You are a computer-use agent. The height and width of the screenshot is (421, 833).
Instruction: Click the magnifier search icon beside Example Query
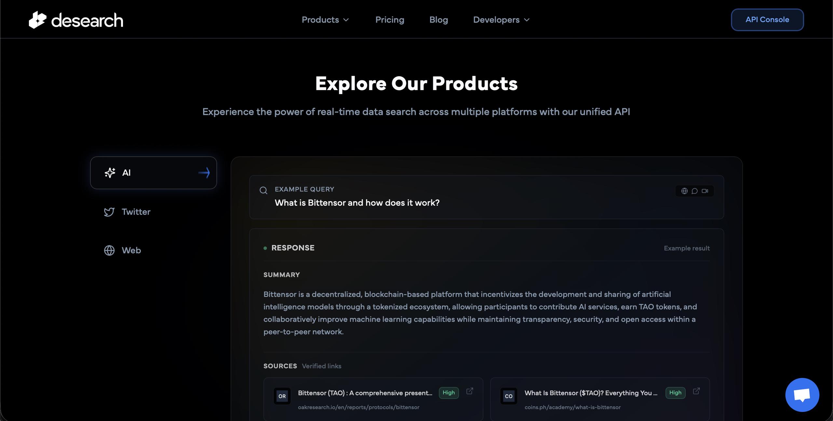point(263,190)
